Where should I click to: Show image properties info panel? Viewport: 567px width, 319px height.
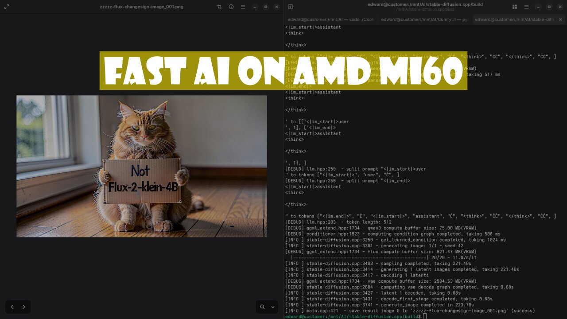coord(231,7)
